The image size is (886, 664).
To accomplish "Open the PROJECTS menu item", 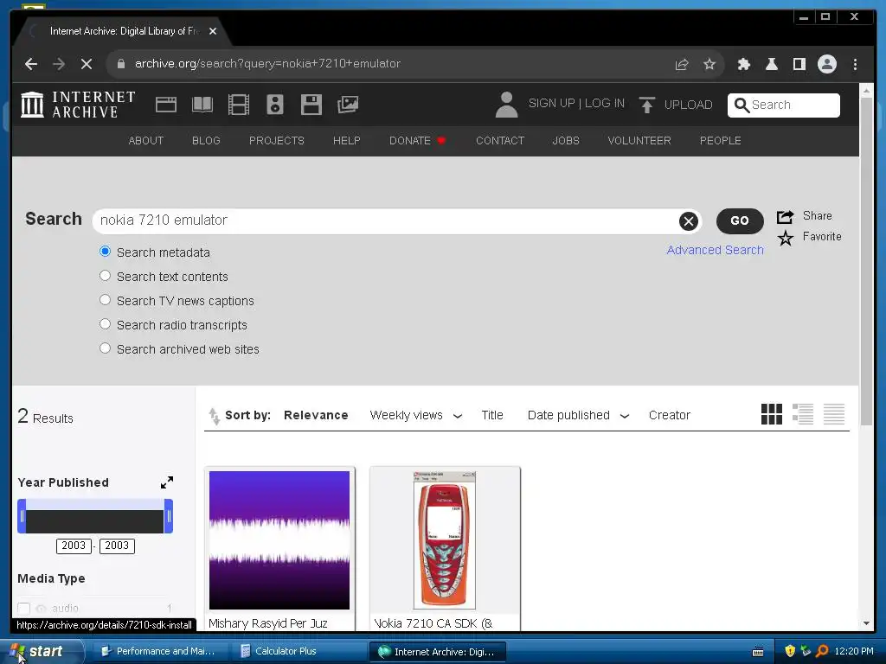I will pyautogui.click(x=277, y=141).
